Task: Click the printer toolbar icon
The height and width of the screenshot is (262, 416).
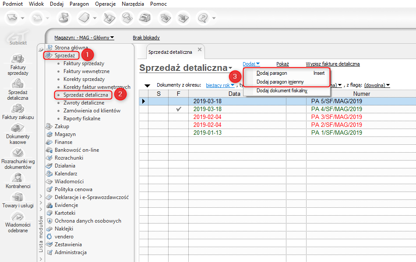Action: point(145,18)
